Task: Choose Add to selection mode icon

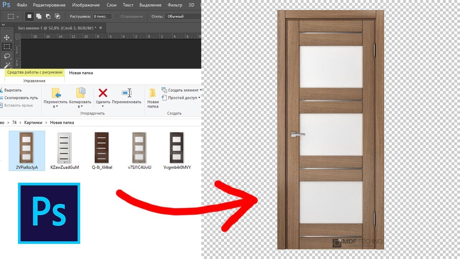Action: (x=39, y=16)
